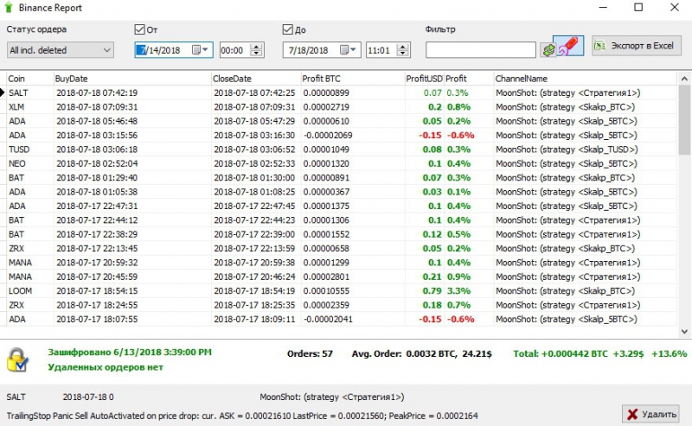Click the BAT row with 0.5% profit
Viewport: 692px width, 426px height.
[341, 234]
